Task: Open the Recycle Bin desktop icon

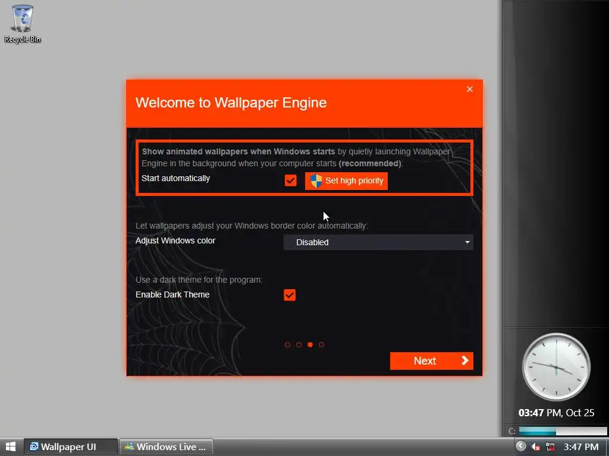Action: [22, 23]
